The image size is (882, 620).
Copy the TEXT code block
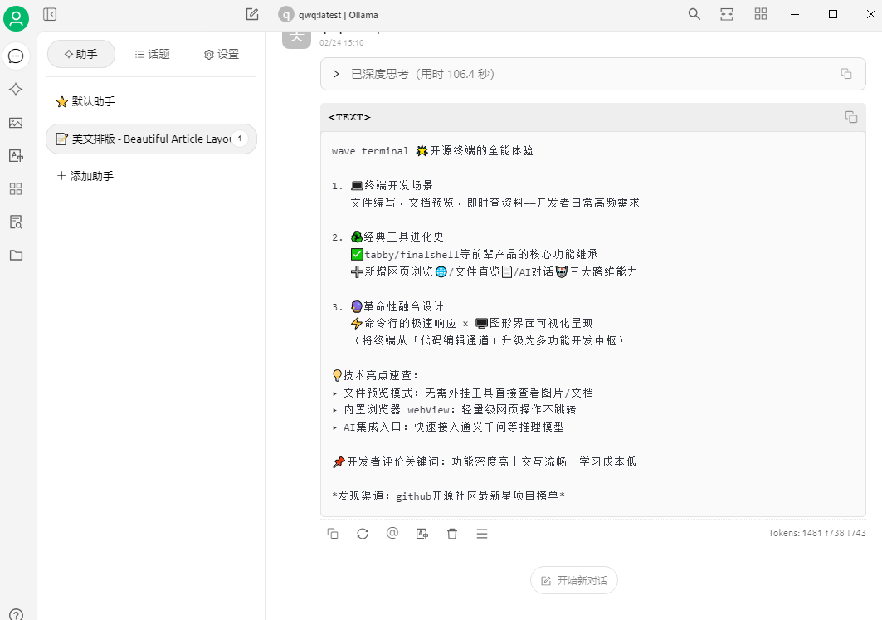[851, 117]
